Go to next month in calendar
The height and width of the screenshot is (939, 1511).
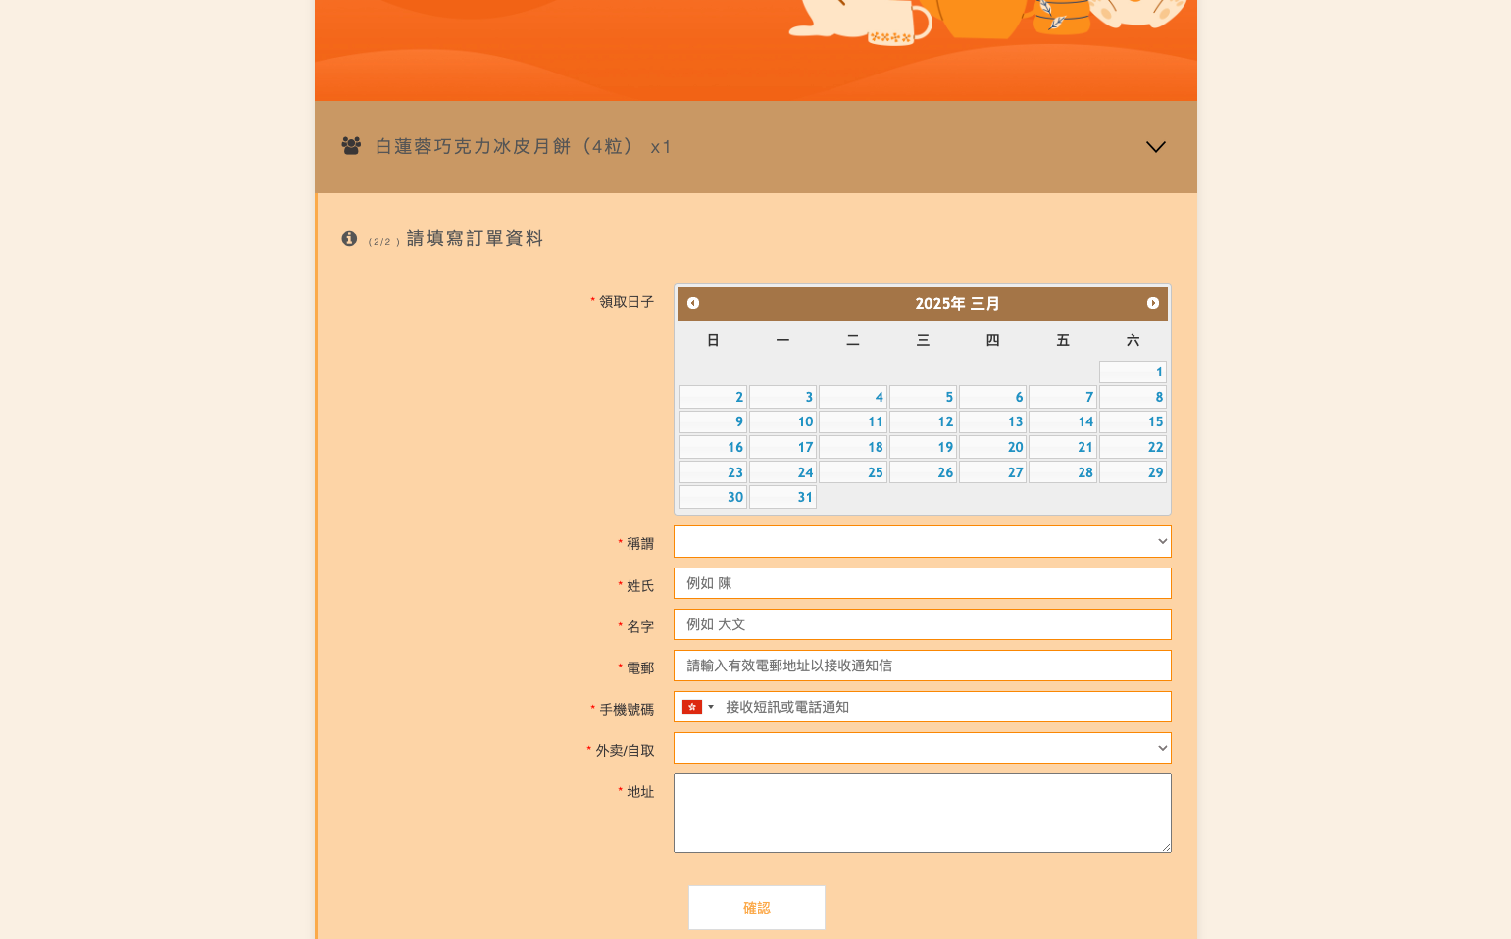(x=1153, y=303)
